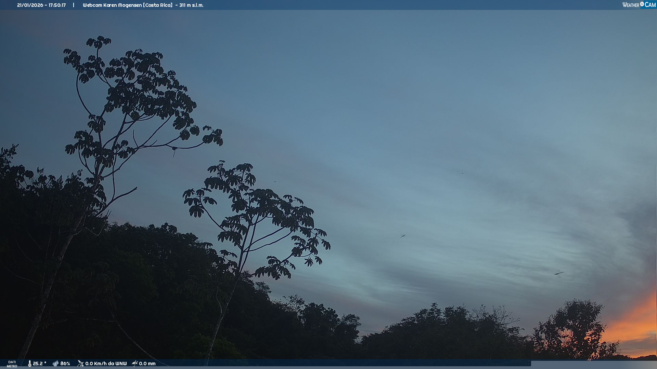Click the humidity water droplets icon
The height and width of the screenshot is (369, 657).
tap(55, 364)
